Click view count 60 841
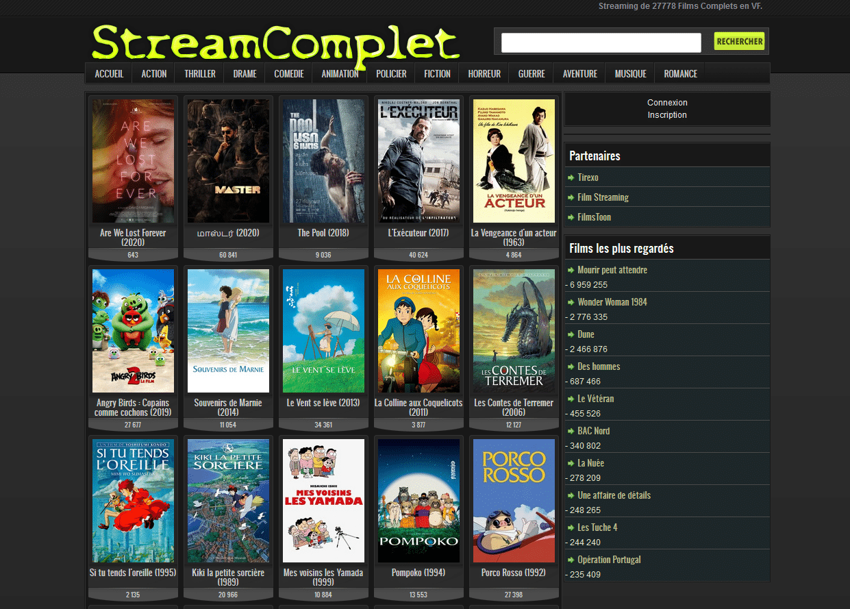Screen dimensions: 850x609 tap(228, 256)
